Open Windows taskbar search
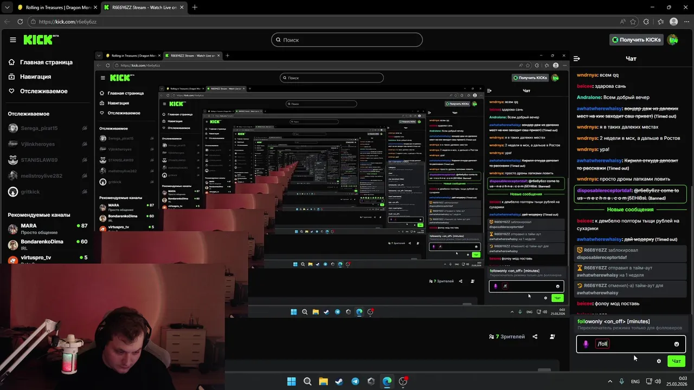Viewport: 694px width, 390px height. tap(307, 381)
